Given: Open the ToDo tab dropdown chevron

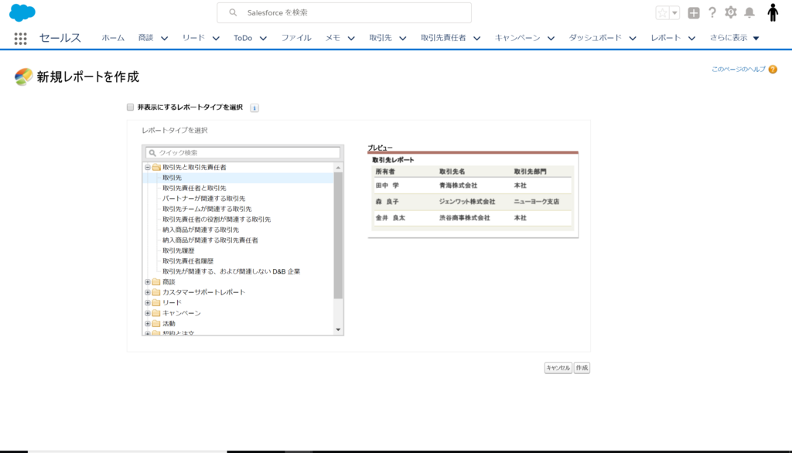Looking at the screenshot, I should pyautogui.click(x=263, y=39).
